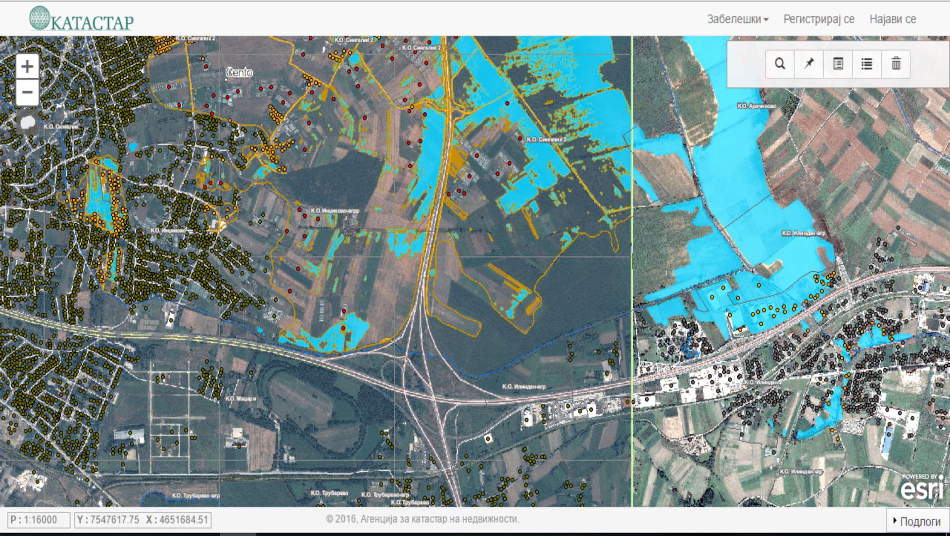
Task: Toggle the basemap thumbnail under zoom controls
Action: [27, 121]
